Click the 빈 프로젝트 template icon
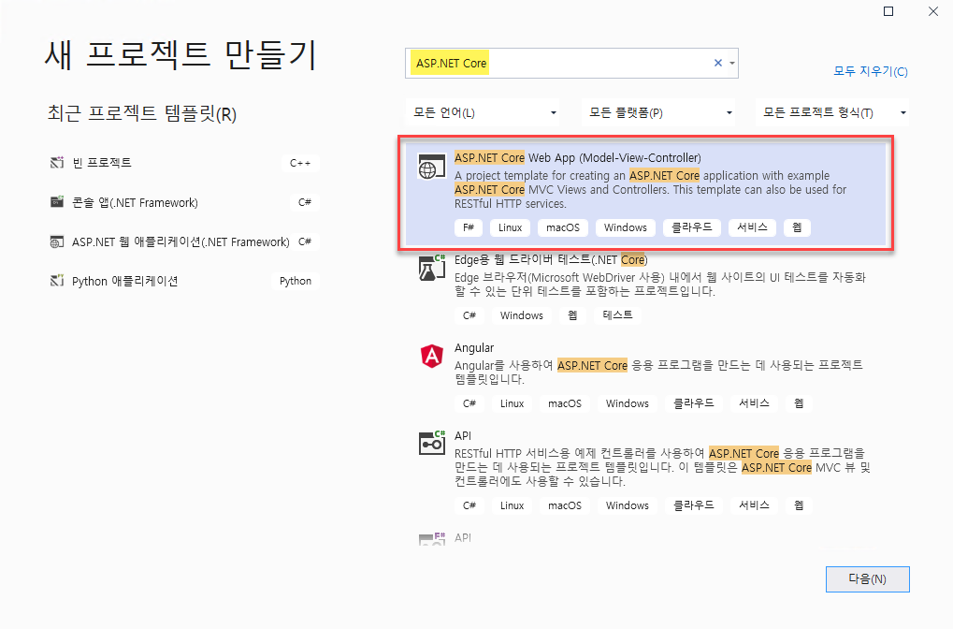Image resolution: width=953 pixels, height=629 pixels. [x=56, y=163]
